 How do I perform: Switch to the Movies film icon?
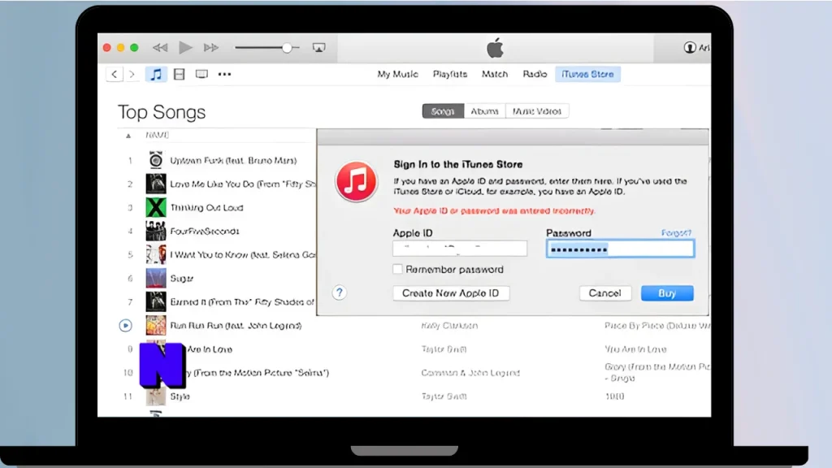(180, 74)
